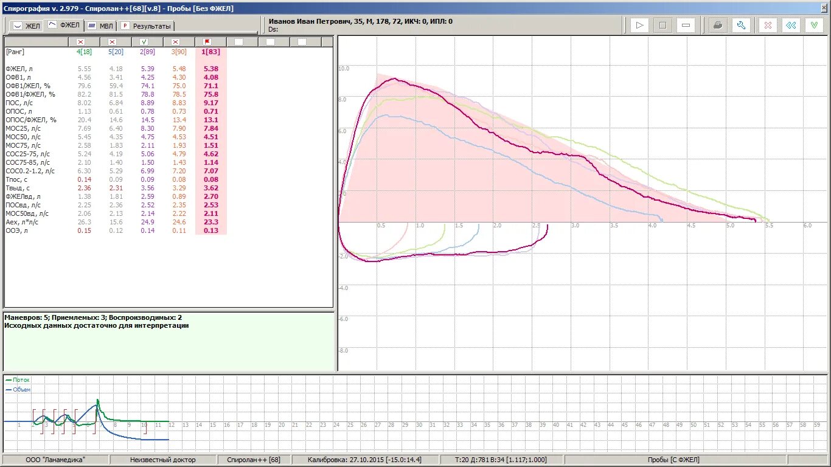
Task: Switch to the ЖЕЛ tab
Action: (27, 26)
